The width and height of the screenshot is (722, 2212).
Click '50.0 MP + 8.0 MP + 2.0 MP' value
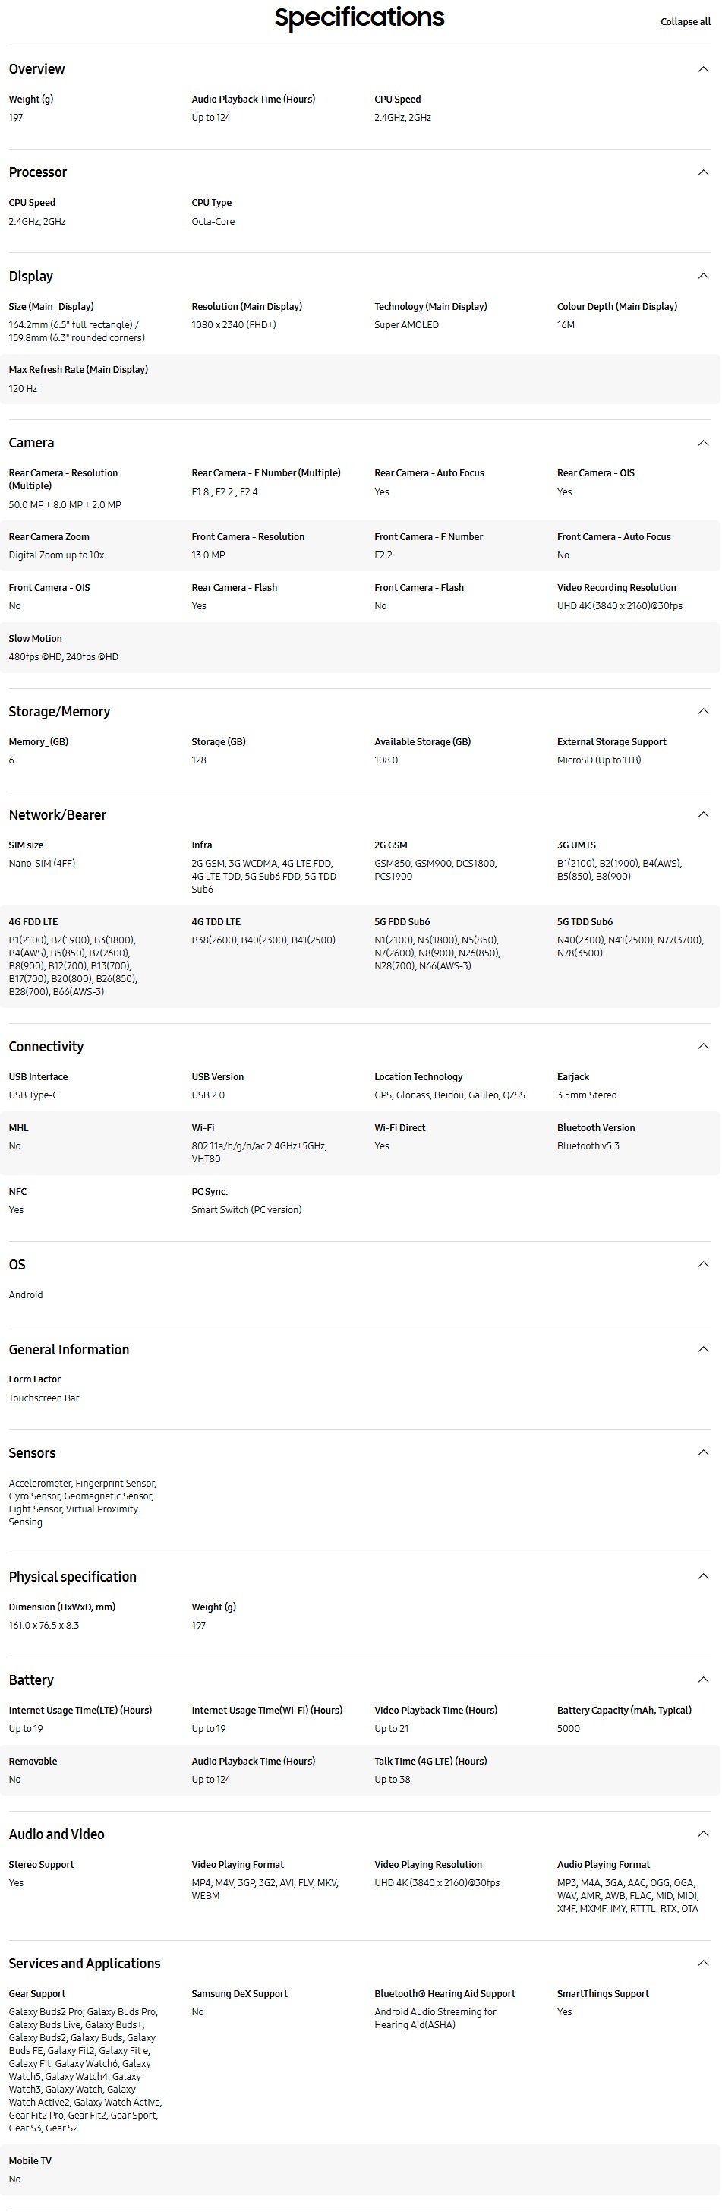pyautogui.click(x=65, y=505)
